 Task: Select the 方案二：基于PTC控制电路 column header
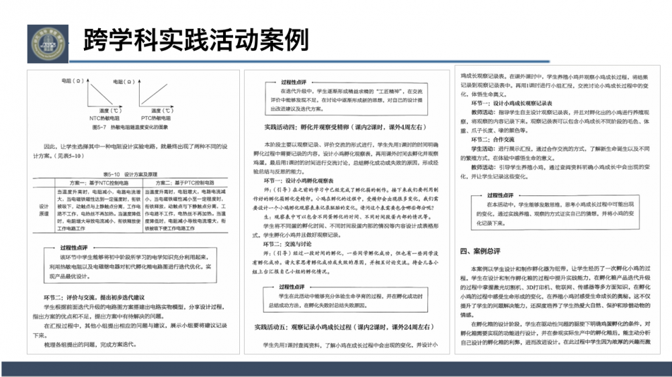pos(186,182)
